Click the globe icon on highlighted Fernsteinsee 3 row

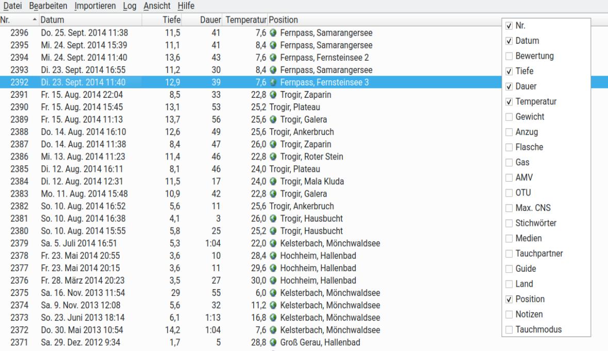272,82
